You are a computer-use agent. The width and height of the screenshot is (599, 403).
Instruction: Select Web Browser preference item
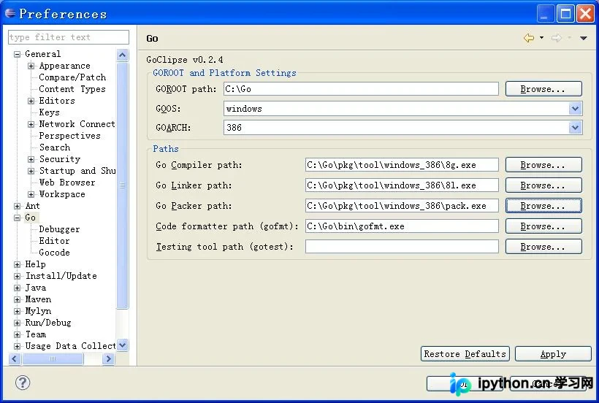[67, 183]
